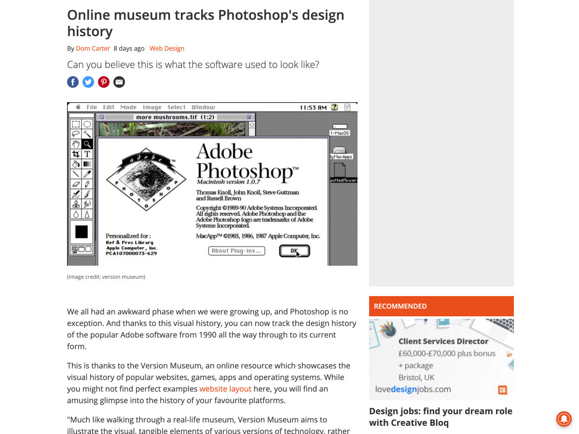
Task: Click the black foreground color swatch
Action: pos(82,232)
